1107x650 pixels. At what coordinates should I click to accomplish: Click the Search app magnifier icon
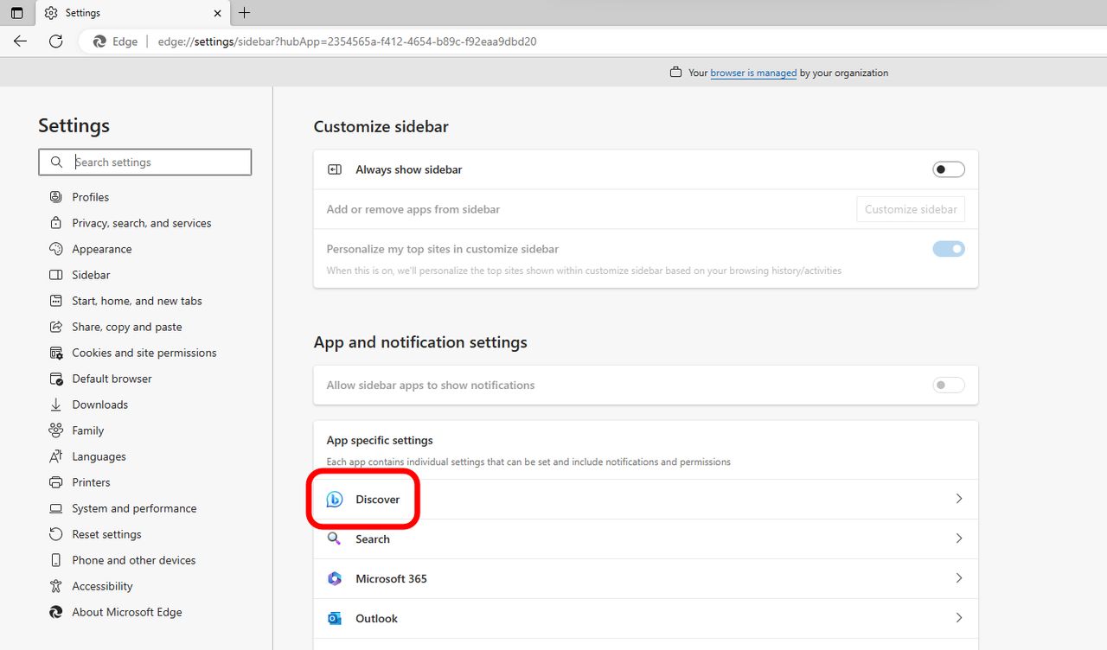pos(335,538)
